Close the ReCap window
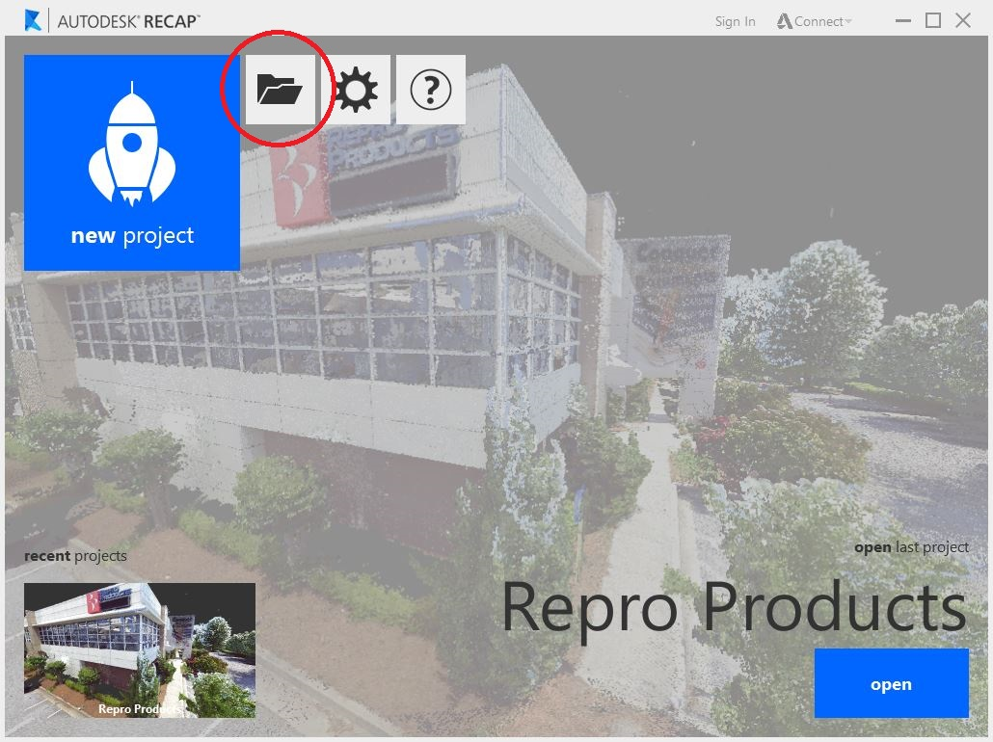The image size is (993, 742). (963, 21)
